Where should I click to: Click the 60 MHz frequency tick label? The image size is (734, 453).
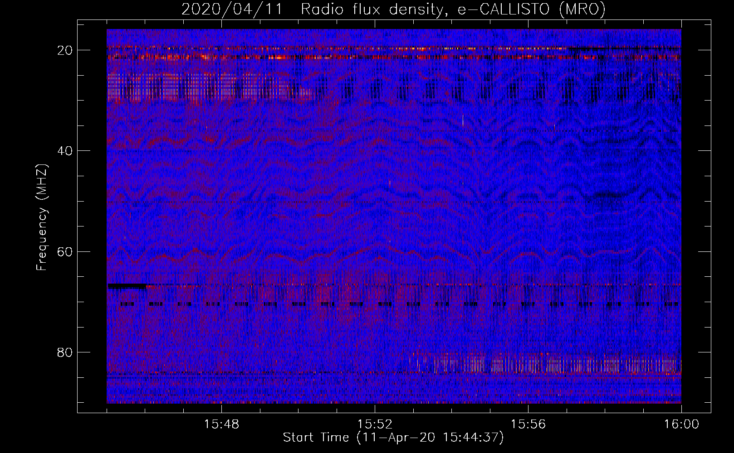[65, 251]
